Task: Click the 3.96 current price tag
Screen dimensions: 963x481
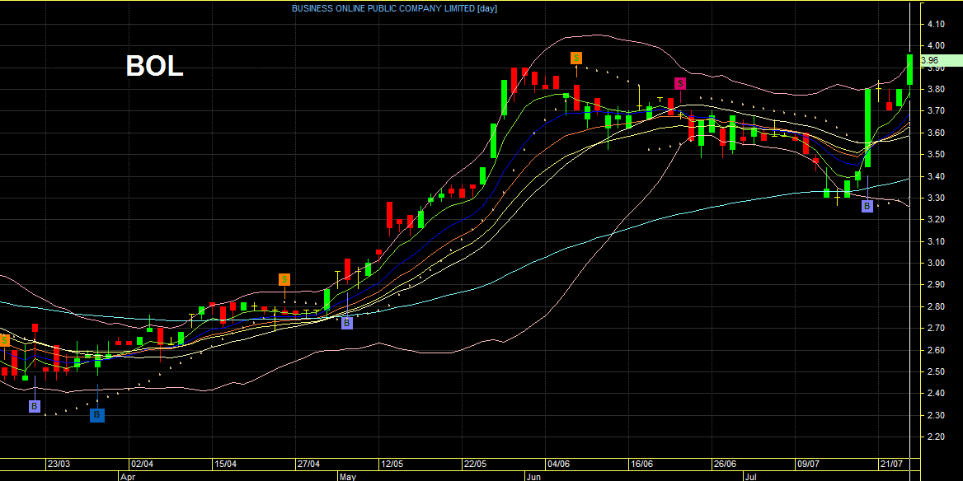Action: tap(942, 60)
